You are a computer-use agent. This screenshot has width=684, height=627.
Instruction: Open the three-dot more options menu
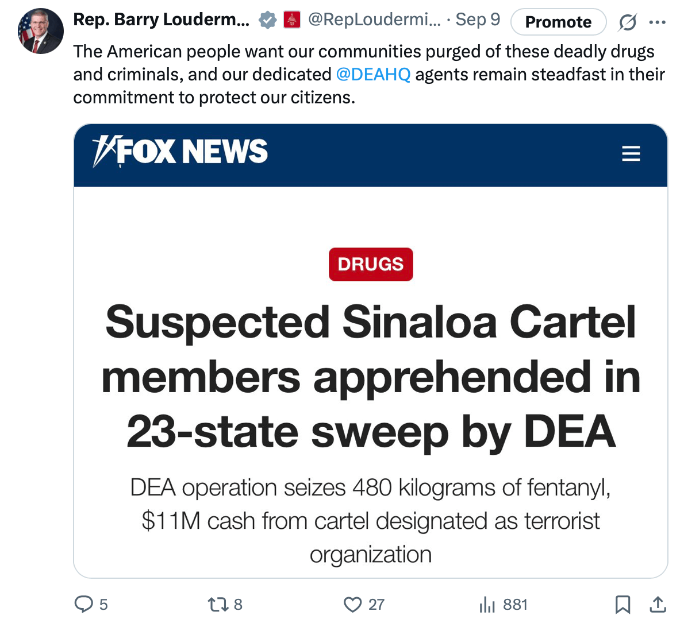click(x=658, y=22)
